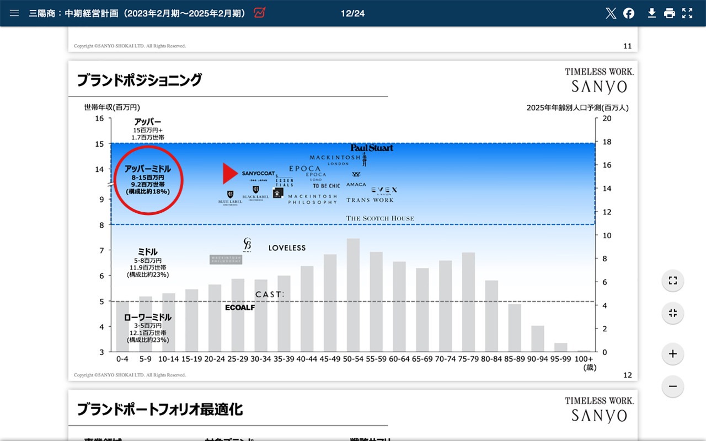The height and width of the screenshot is (441, 706).
Task: Click the ECOALF brand label
Action: click(240, 308)
